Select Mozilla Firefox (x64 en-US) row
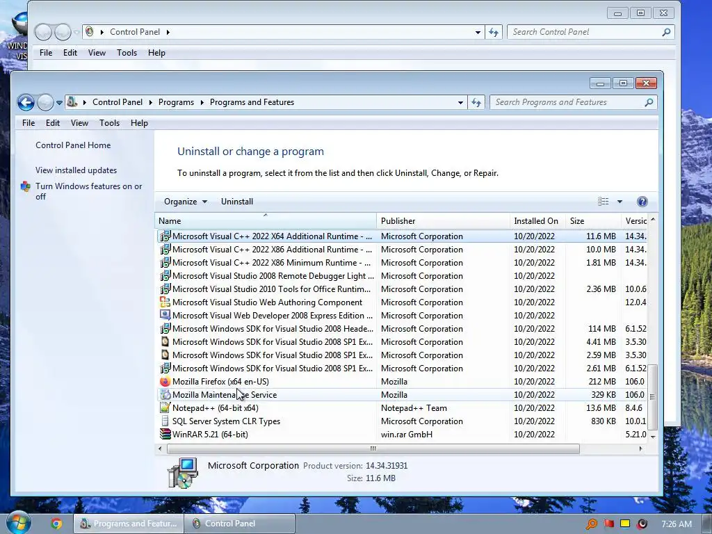Viewport: 712px width, 534px height. (403, 382)
